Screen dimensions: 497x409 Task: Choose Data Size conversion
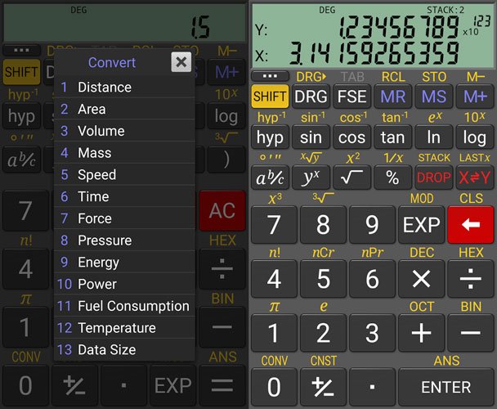[x=124, y=350]
